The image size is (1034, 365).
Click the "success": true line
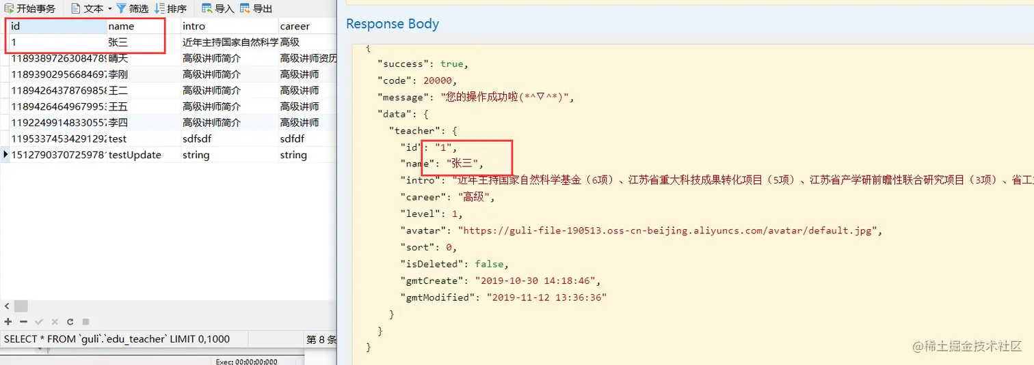(x=423, y=63)
